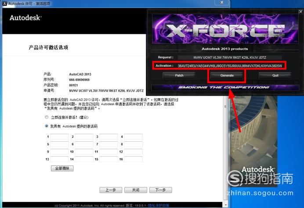Screen dimensions: 304x208
Task: Click activation code field number 2
Action: 84,136
